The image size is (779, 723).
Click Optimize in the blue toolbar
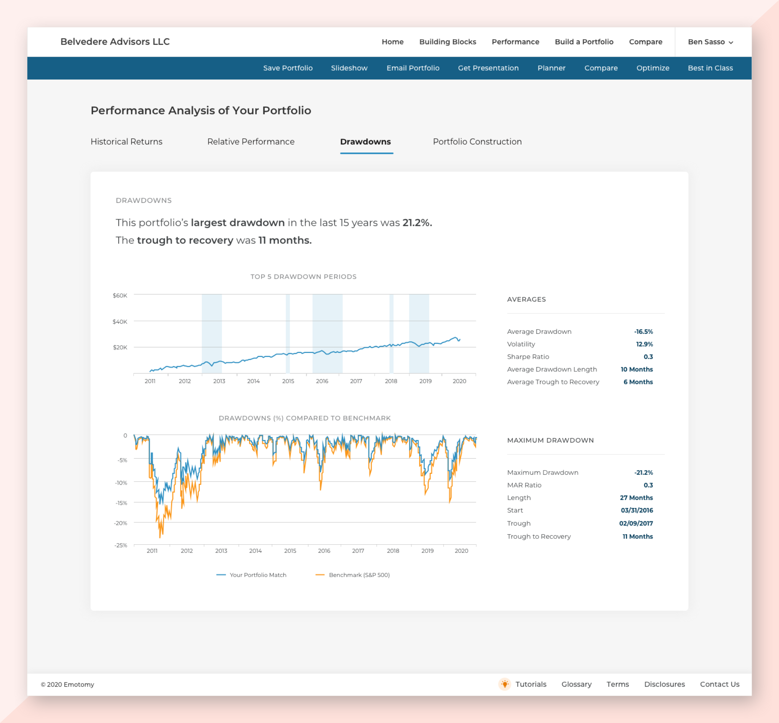pyautogui.click(x=653, y=68)
